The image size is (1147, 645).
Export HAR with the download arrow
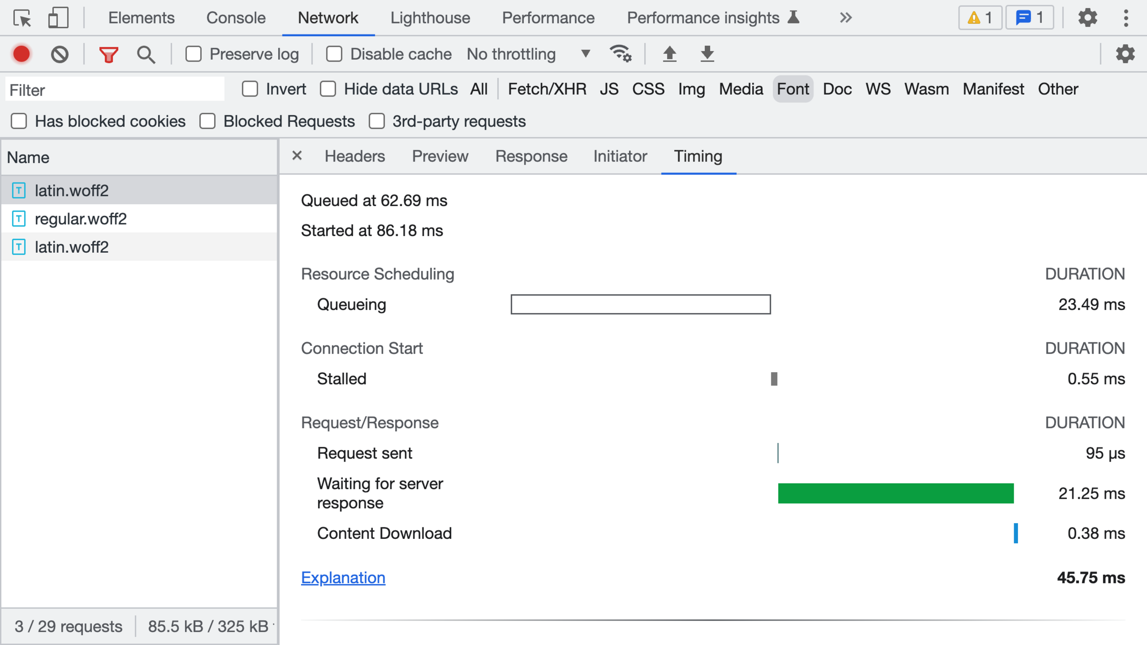pyautogui.click(x=707, y=54)
